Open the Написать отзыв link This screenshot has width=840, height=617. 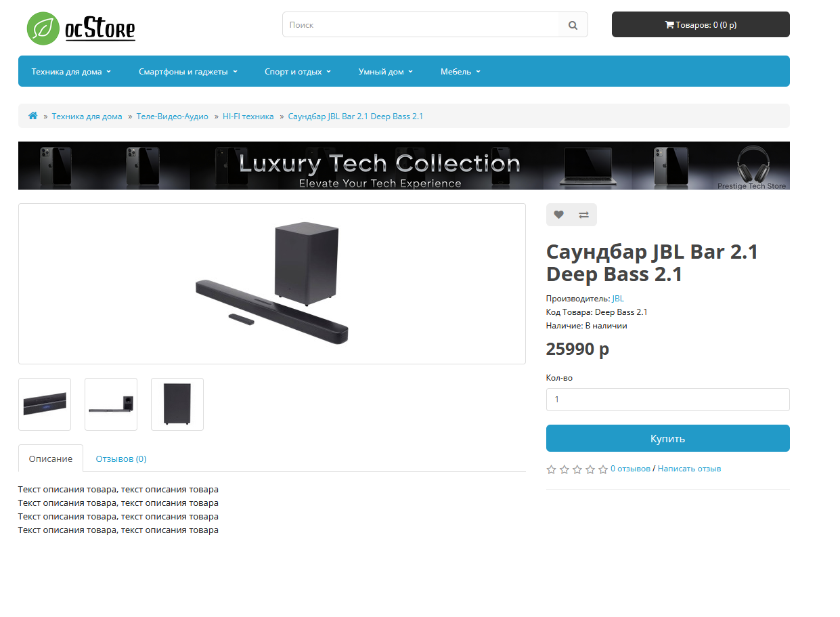click(x=689, y=469)
